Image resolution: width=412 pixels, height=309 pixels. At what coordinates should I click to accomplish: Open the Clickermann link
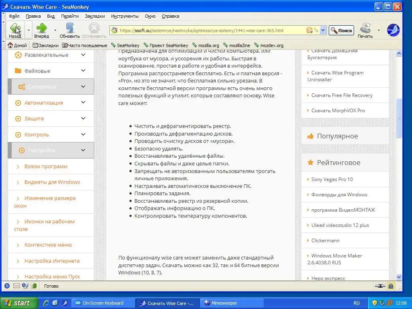(x=325, y=241)
